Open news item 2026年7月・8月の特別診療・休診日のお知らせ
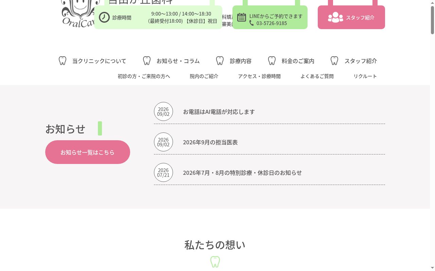 [242, 173]
